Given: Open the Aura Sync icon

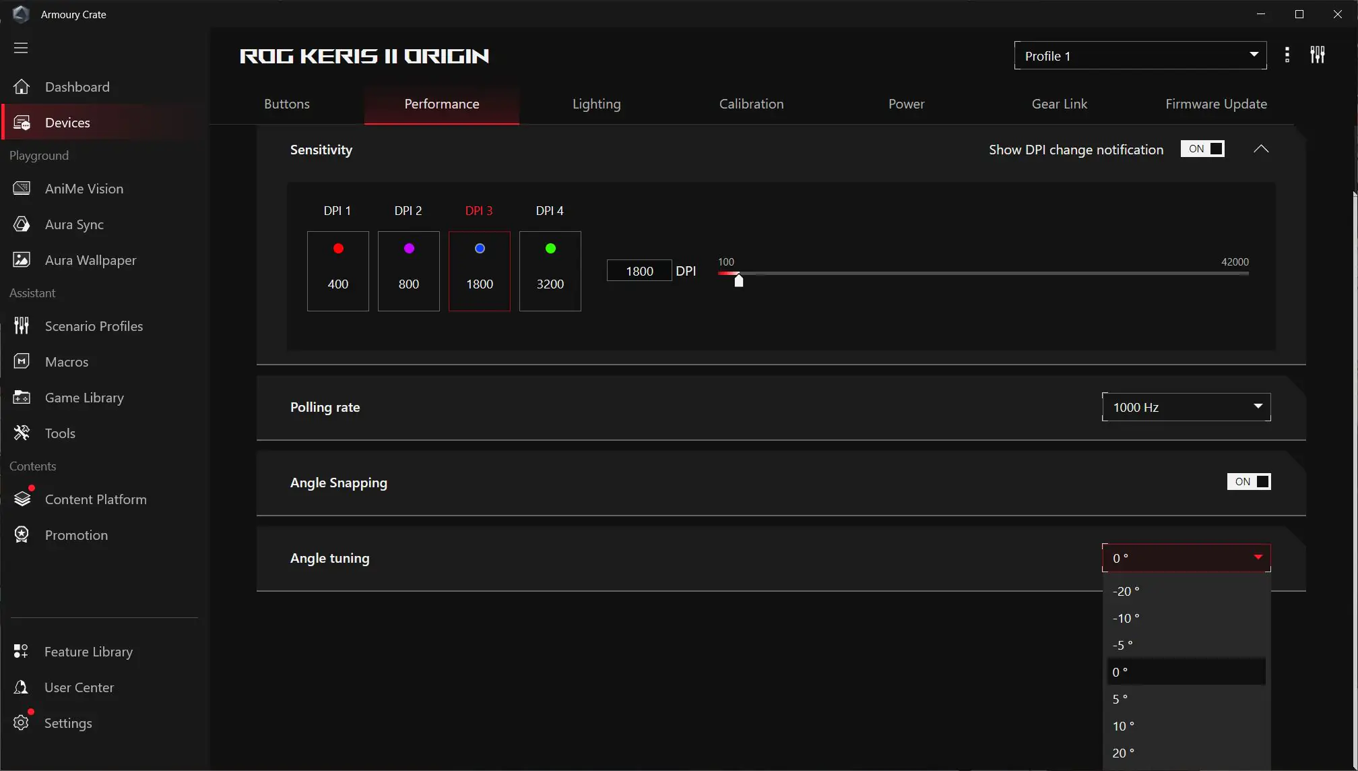Looking at the screenshot, I should (x=22, y=224).
